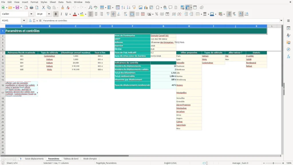Open the sidebar Styles icon
This screenshot has height=165, width=293.
point(288,35)
